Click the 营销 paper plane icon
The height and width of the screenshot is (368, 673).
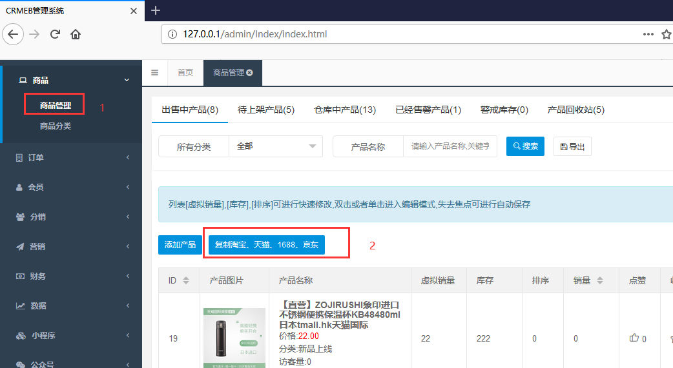pos(20,246)
